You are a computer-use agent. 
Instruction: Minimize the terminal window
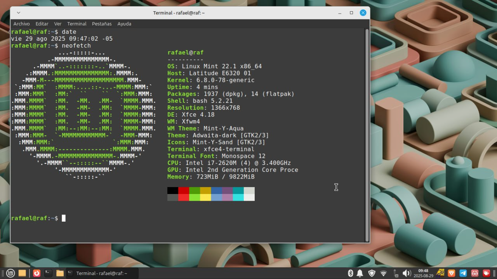pyautogui.click(x=340, y=13)
